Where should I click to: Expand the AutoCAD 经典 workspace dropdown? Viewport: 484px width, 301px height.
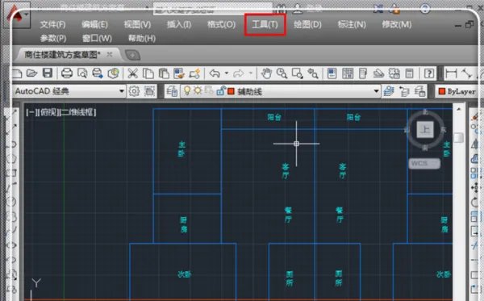click(x=121, y=91)
